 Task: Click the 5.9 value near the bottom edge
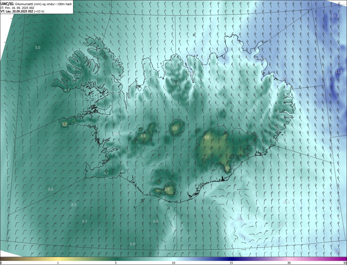pyautogui.click(x=132, y=244)
